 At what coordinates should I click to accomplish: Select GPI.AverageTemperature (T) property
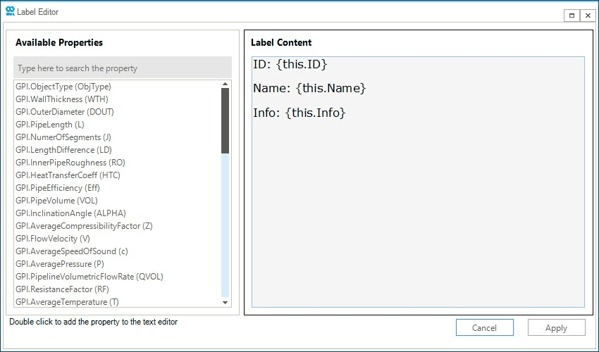(67, 301)
